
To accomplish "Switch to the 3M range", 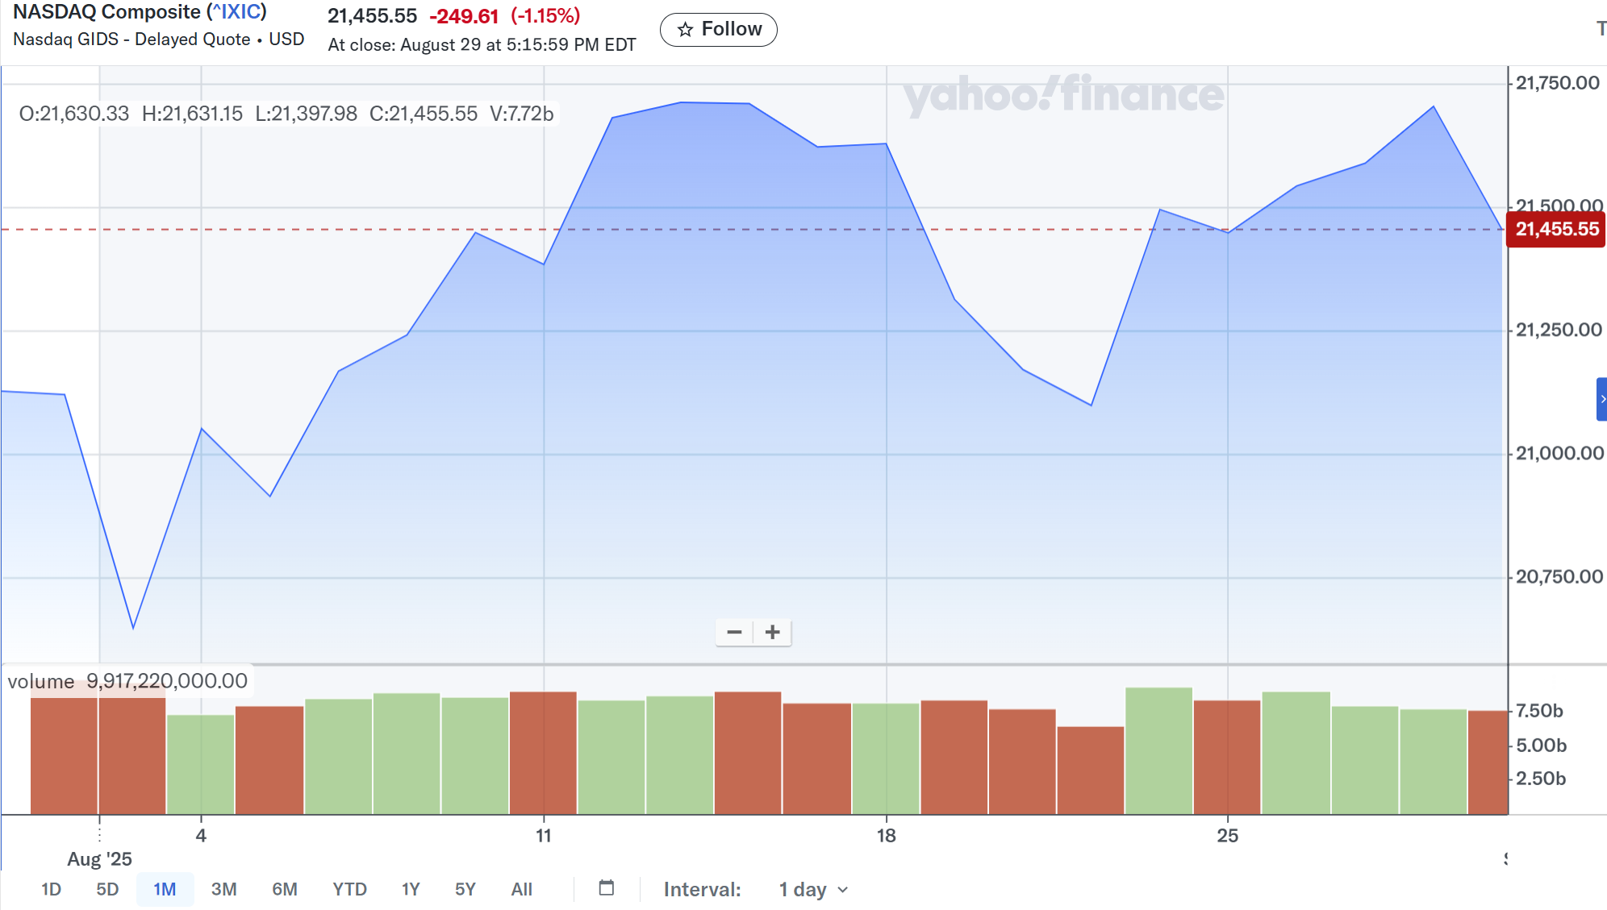I will tap(223, 889).
